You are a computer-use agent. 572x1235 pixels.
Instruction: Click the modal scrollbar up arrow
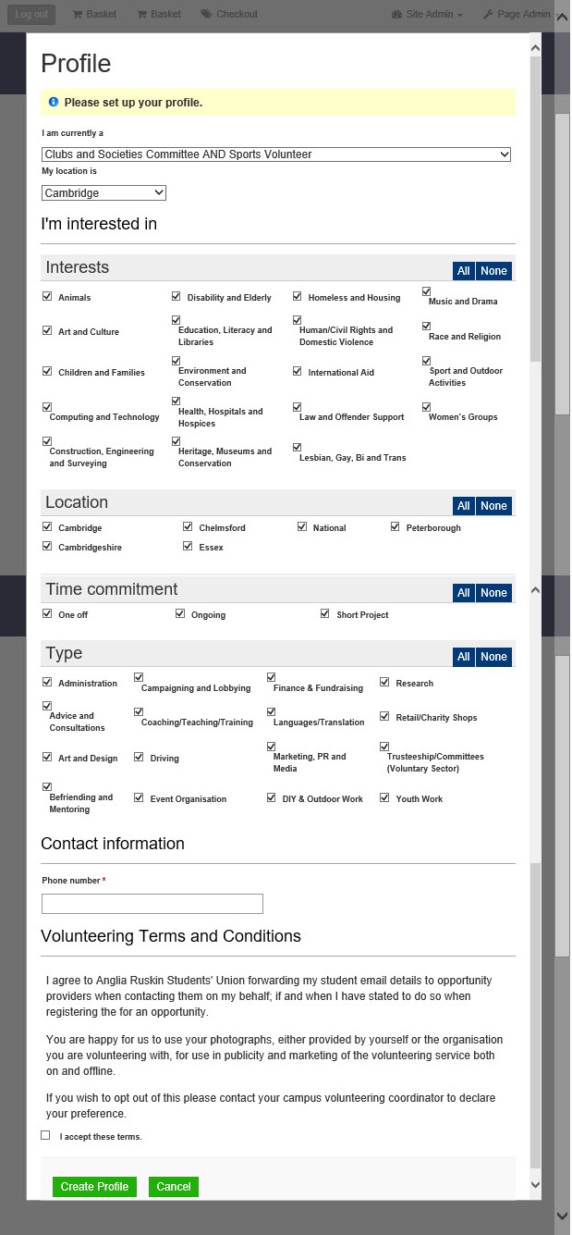[535, 45]
